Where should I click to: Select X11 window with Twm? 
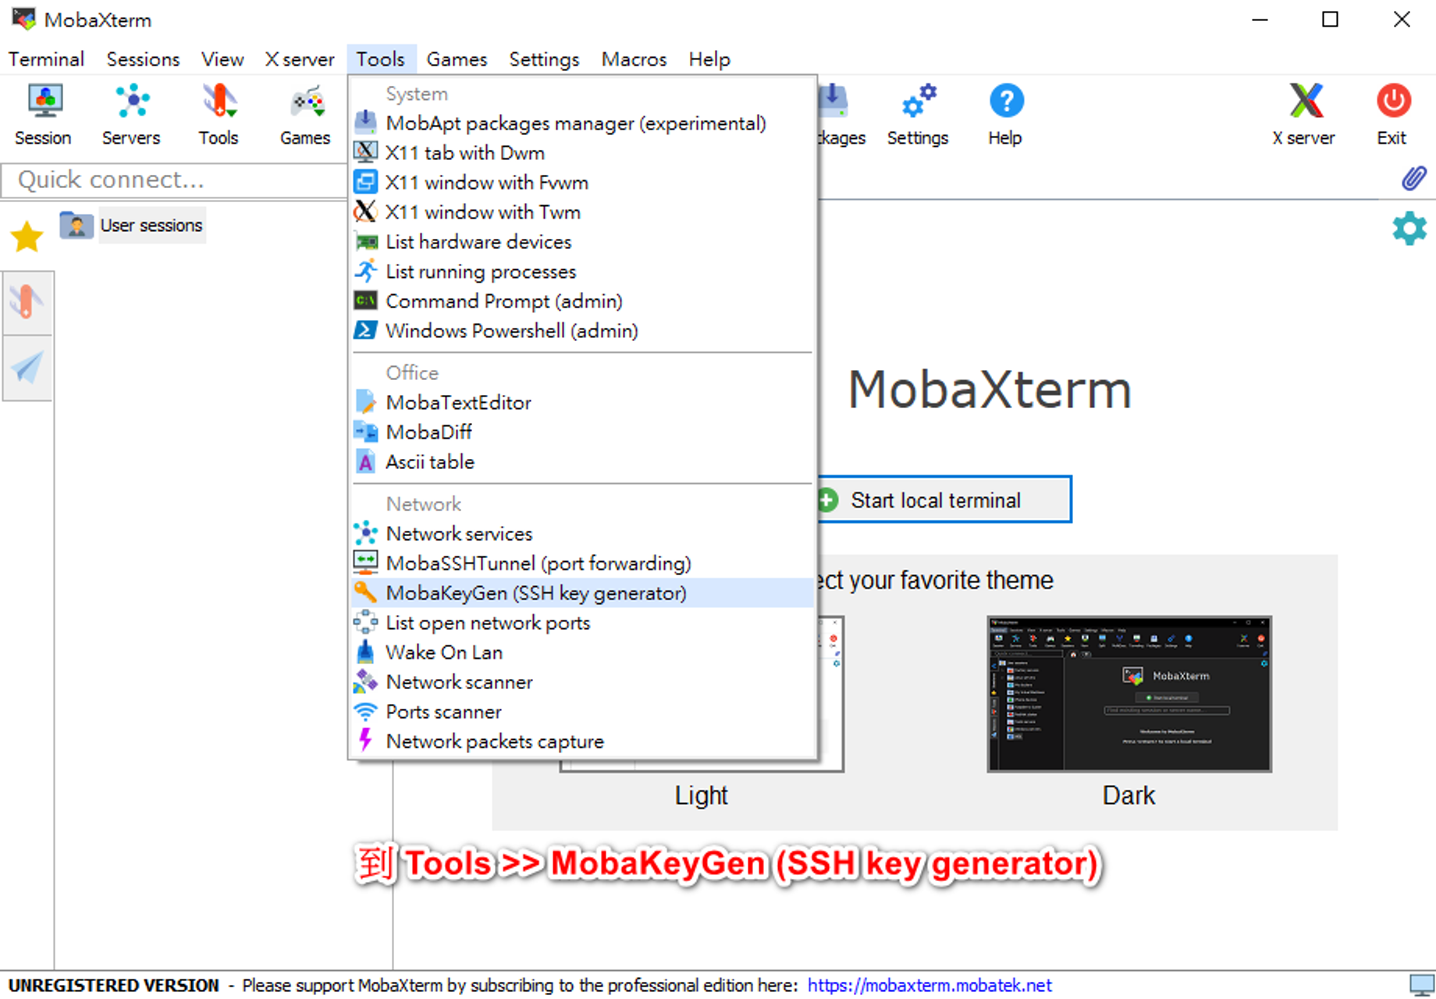pyautogui.click(x=582, y=212)
